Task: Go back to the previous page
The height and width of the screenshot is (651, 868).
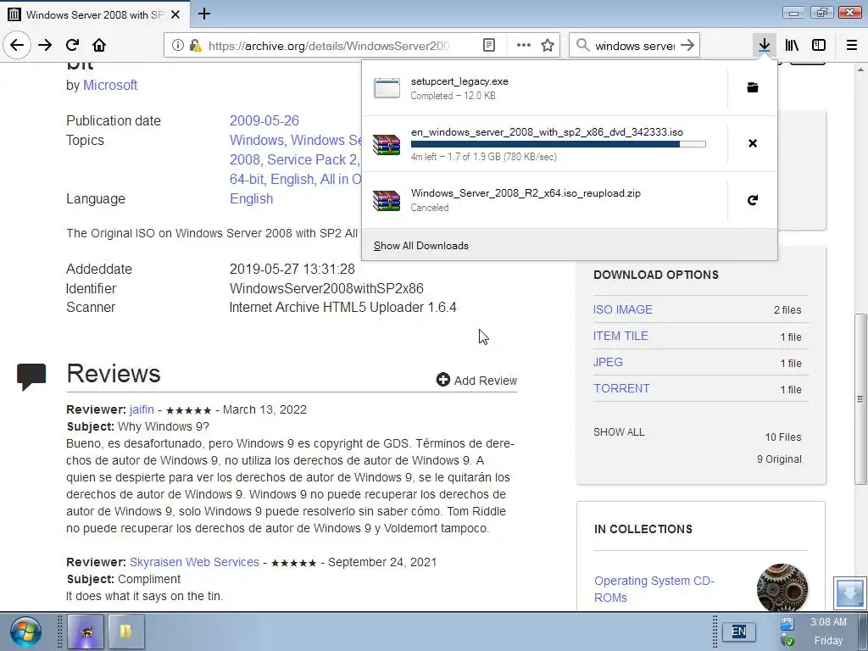Action: pos(17,45)
